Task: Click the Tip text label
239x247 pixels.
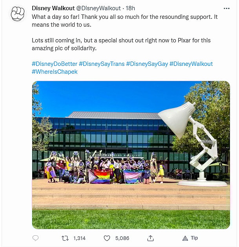Action: coord(194,238)
